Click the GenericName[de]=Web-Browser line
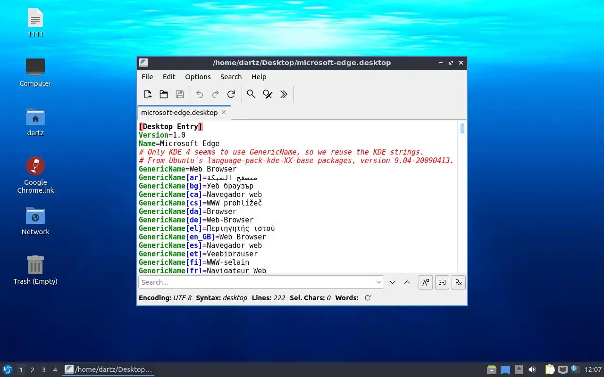Screen dimensions: 604x377 196,220
